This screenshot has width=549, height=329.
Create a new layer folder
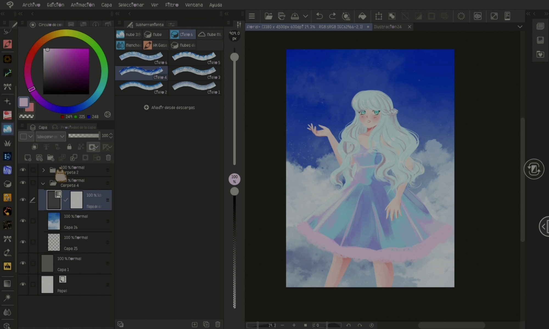click(51, 158)
